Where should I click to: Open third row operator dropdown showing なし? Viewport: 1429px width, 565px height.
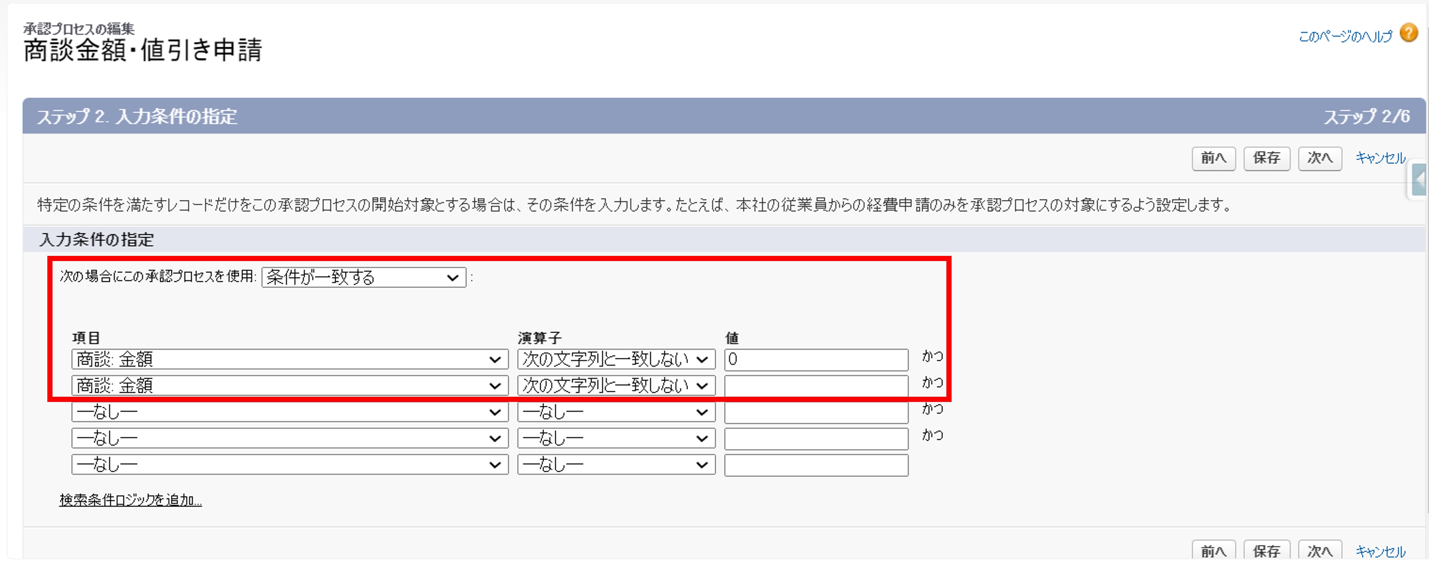click(x=616, y=412)
